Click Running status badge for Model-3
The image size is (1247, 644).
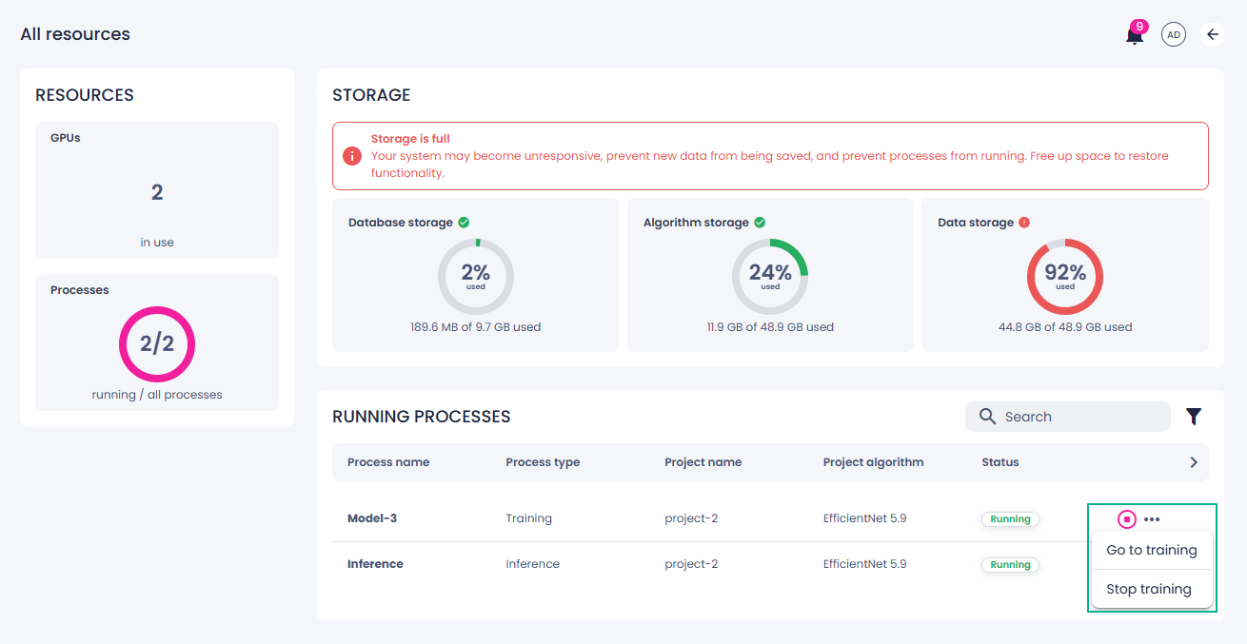tap(1010, 519)
